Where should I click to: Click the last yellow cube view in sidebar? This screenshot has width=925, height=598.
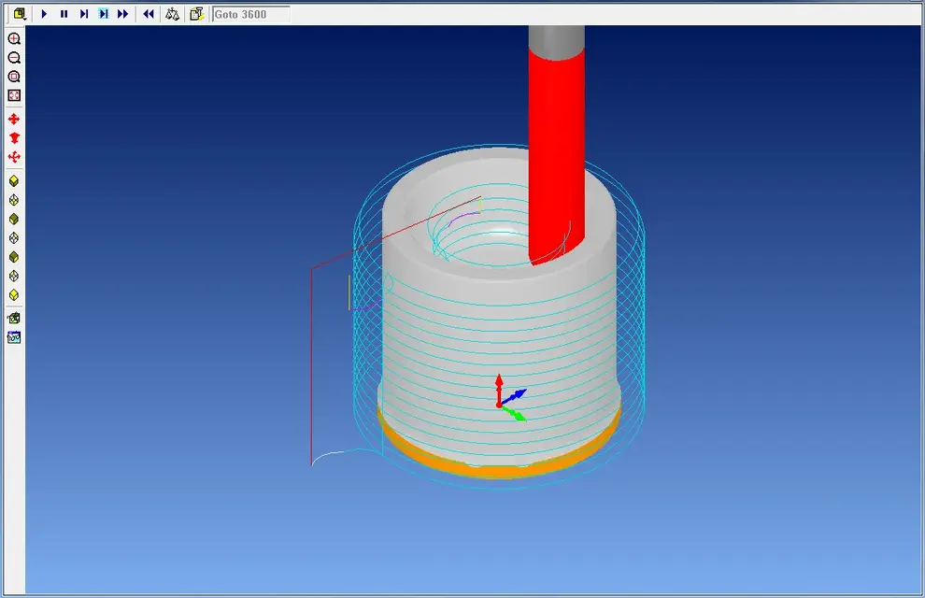pos(14,295)
